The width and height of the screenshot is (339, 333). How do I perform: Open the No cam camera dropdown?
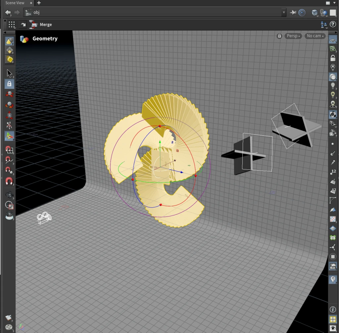coord(315,36)
